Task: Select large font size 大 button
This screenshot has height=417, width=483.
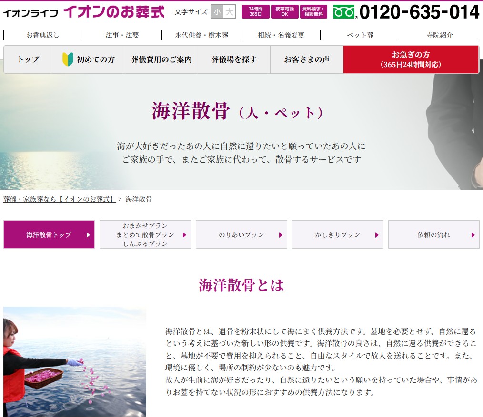Action: pos(230,12)
